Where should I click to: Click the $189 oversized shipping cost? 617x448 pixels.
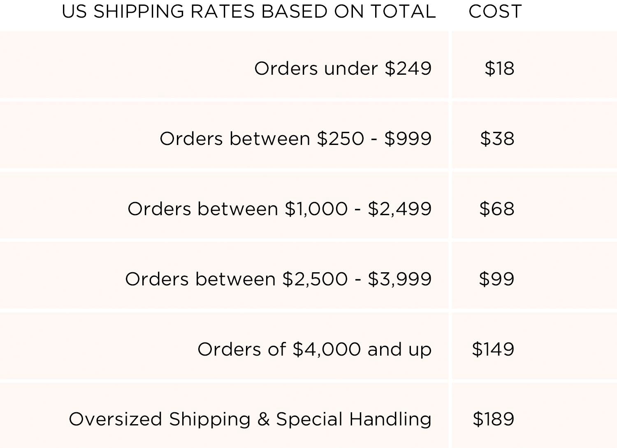pos(493,419)
